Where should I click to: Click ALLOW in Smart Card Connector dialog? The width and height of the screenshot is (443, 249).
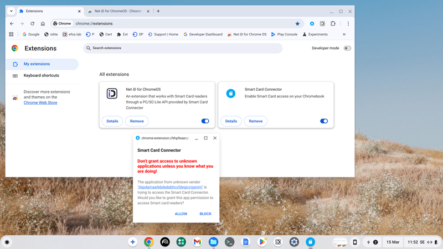pyautogui.click(x=181, y=214)
